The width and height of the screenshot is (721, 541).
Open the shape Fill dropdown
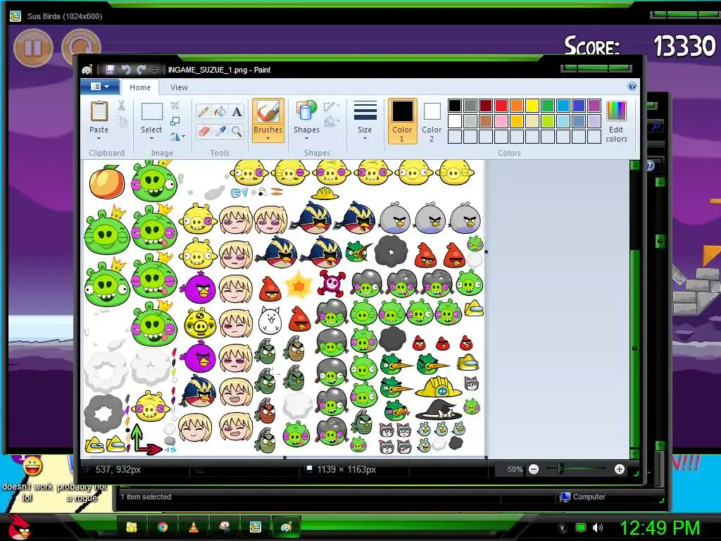[332, 121]
